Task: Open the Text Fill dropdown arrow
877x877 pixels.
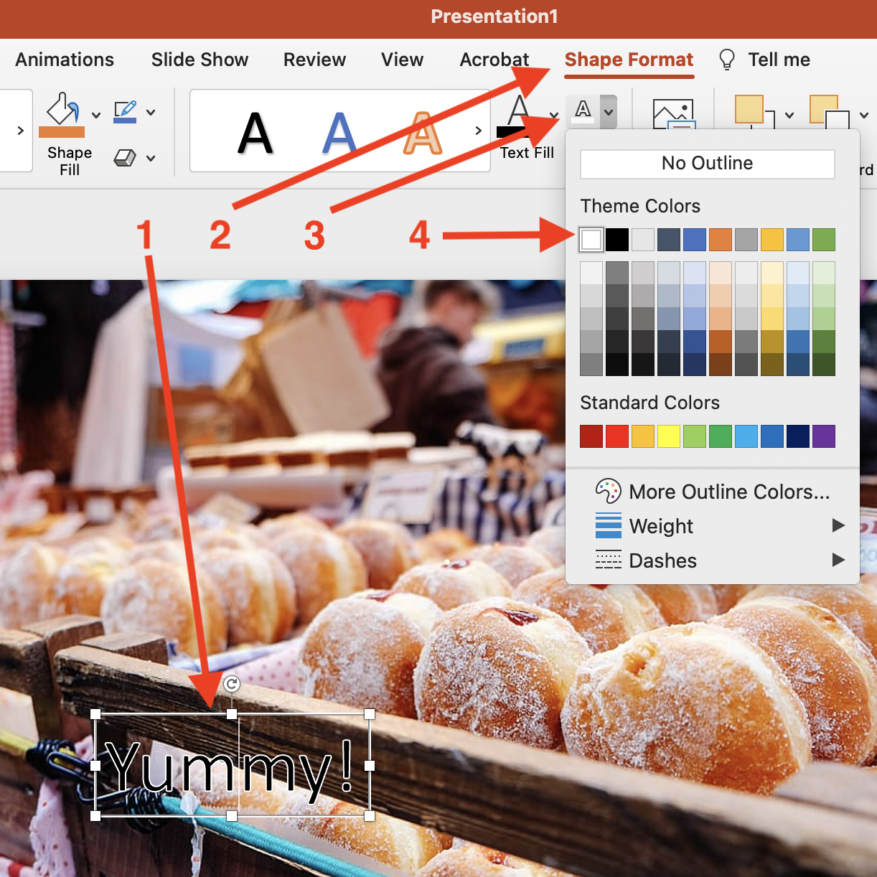Action: (553, 115)
